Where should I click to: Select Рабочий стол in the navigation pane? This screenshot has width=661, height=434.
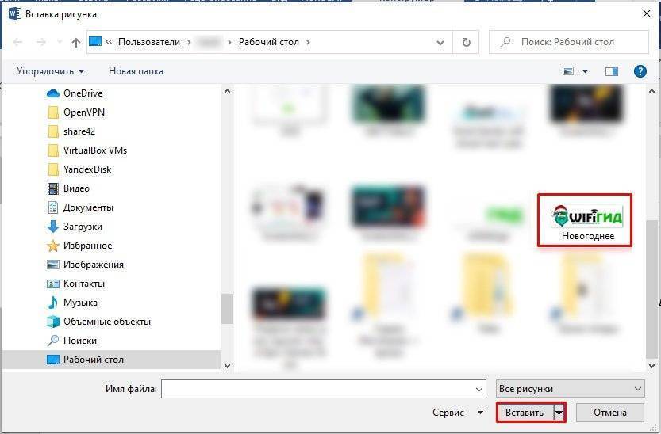pyautogui.click(x=111, y=360)
